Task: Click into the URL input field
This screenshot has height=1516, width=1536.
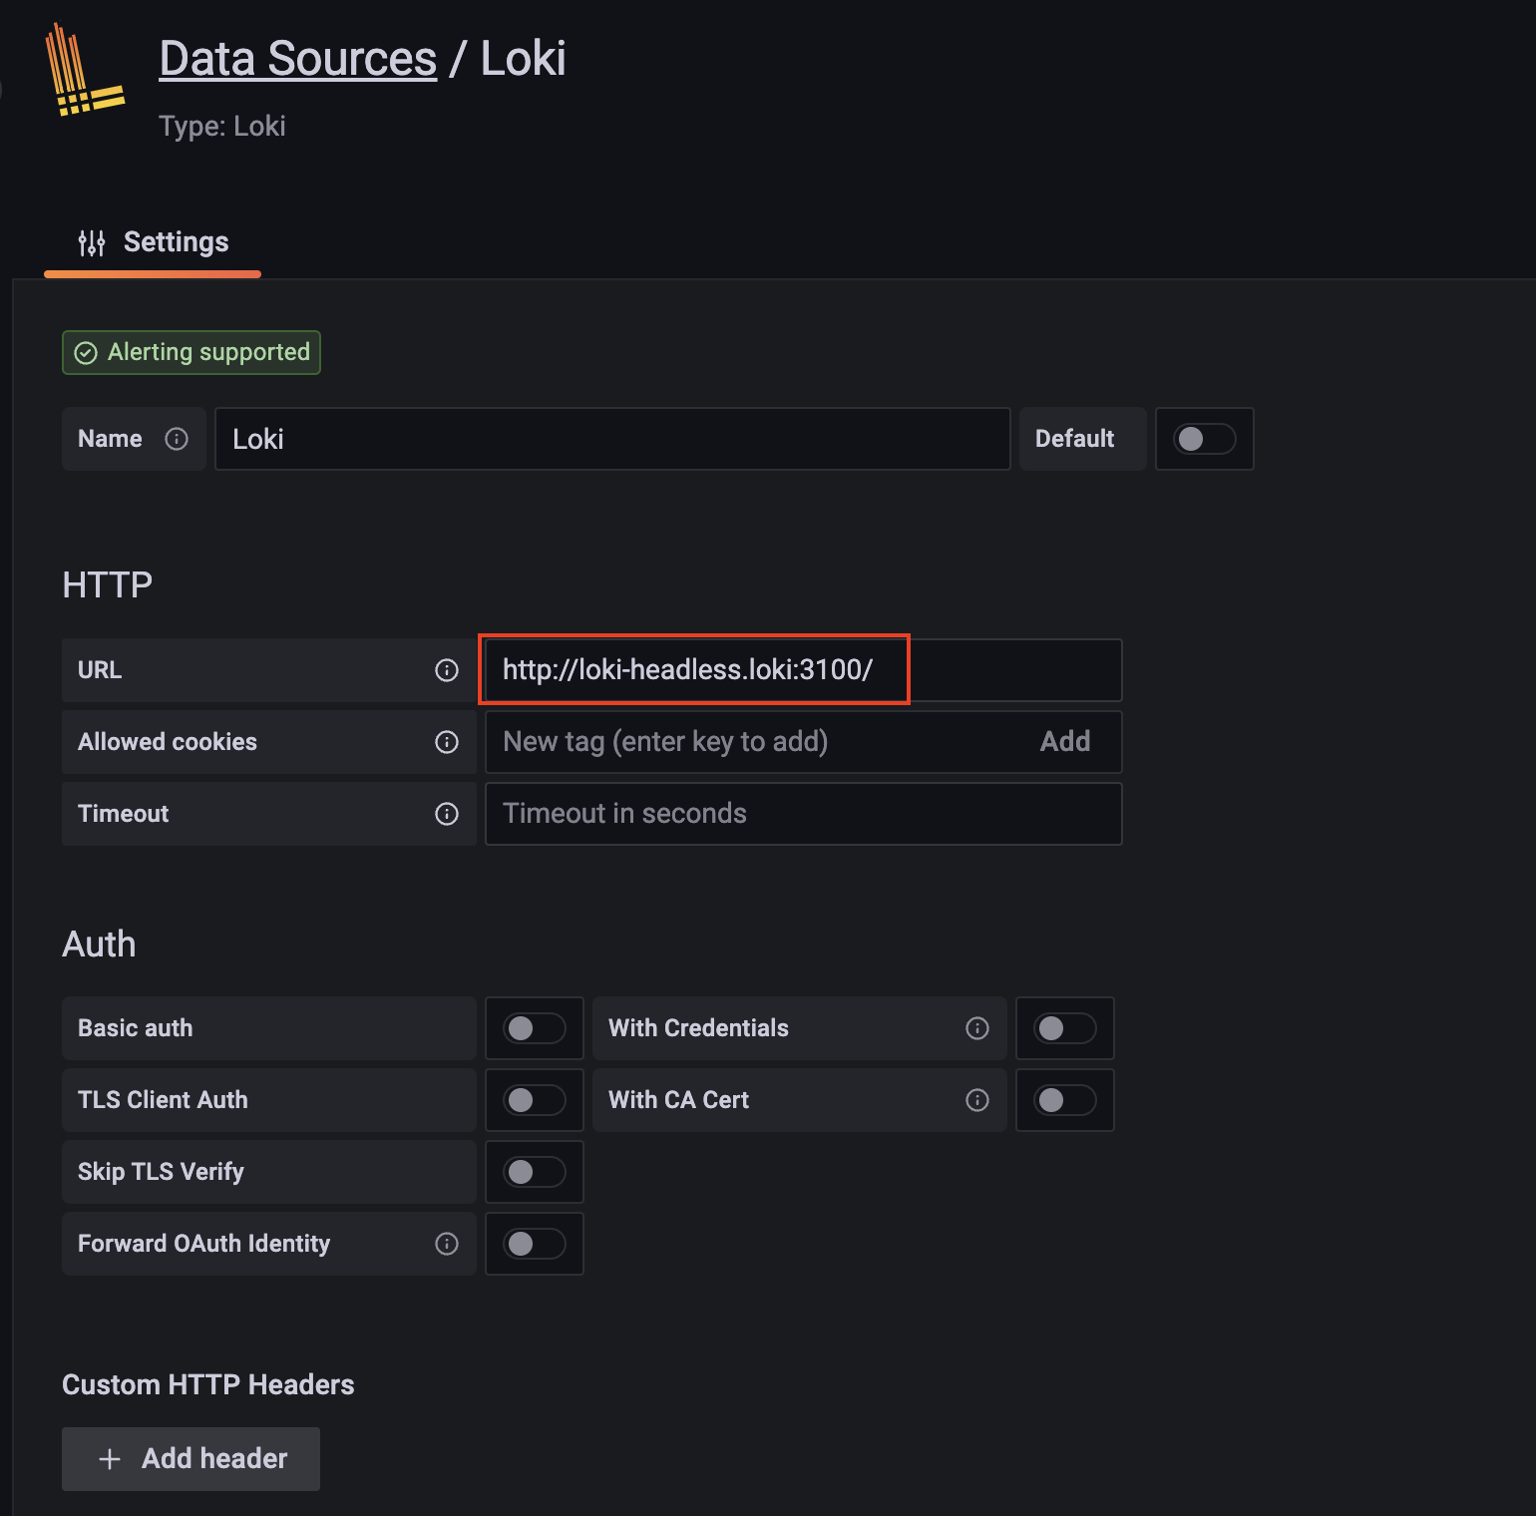Action: [x=804, y=670]
